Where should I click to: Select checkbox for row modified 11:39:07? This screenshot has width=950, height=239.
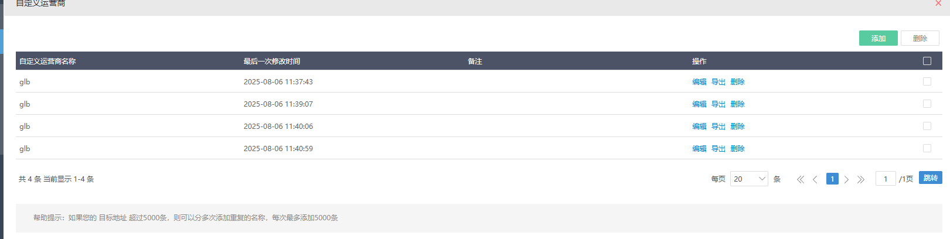coord(927,104)
